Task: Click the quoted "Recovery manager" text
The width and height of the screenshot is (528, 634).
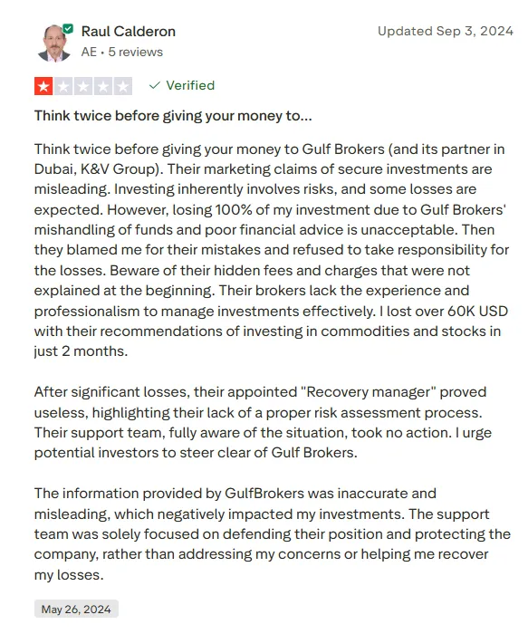Action: click(x=369, y=392)
